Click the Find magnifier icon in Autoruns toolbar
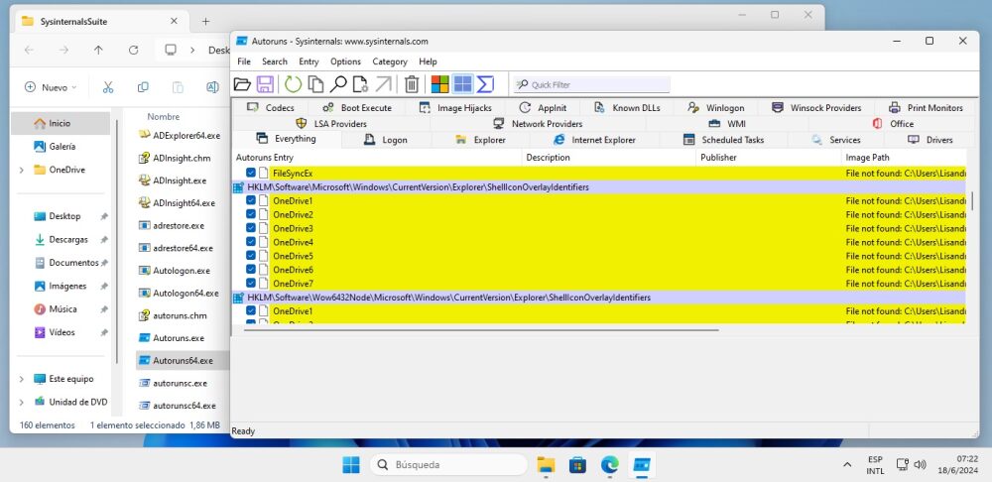 tap(338, 84)
